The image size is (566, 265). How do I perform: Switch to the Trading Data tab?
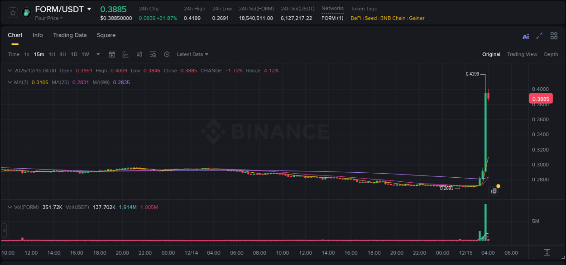tap(70, 35)
